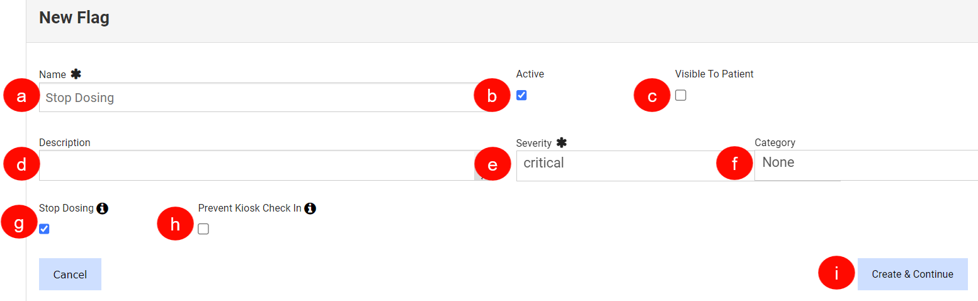Screen dimensions: 978x301
Task: Open the Severity dropdown showing critical
Action: click(x=623, y=166)
